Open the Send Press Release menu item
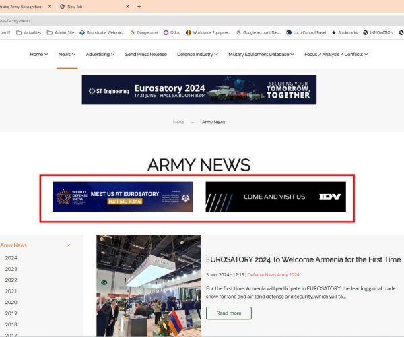 click(x=145, y=55)
